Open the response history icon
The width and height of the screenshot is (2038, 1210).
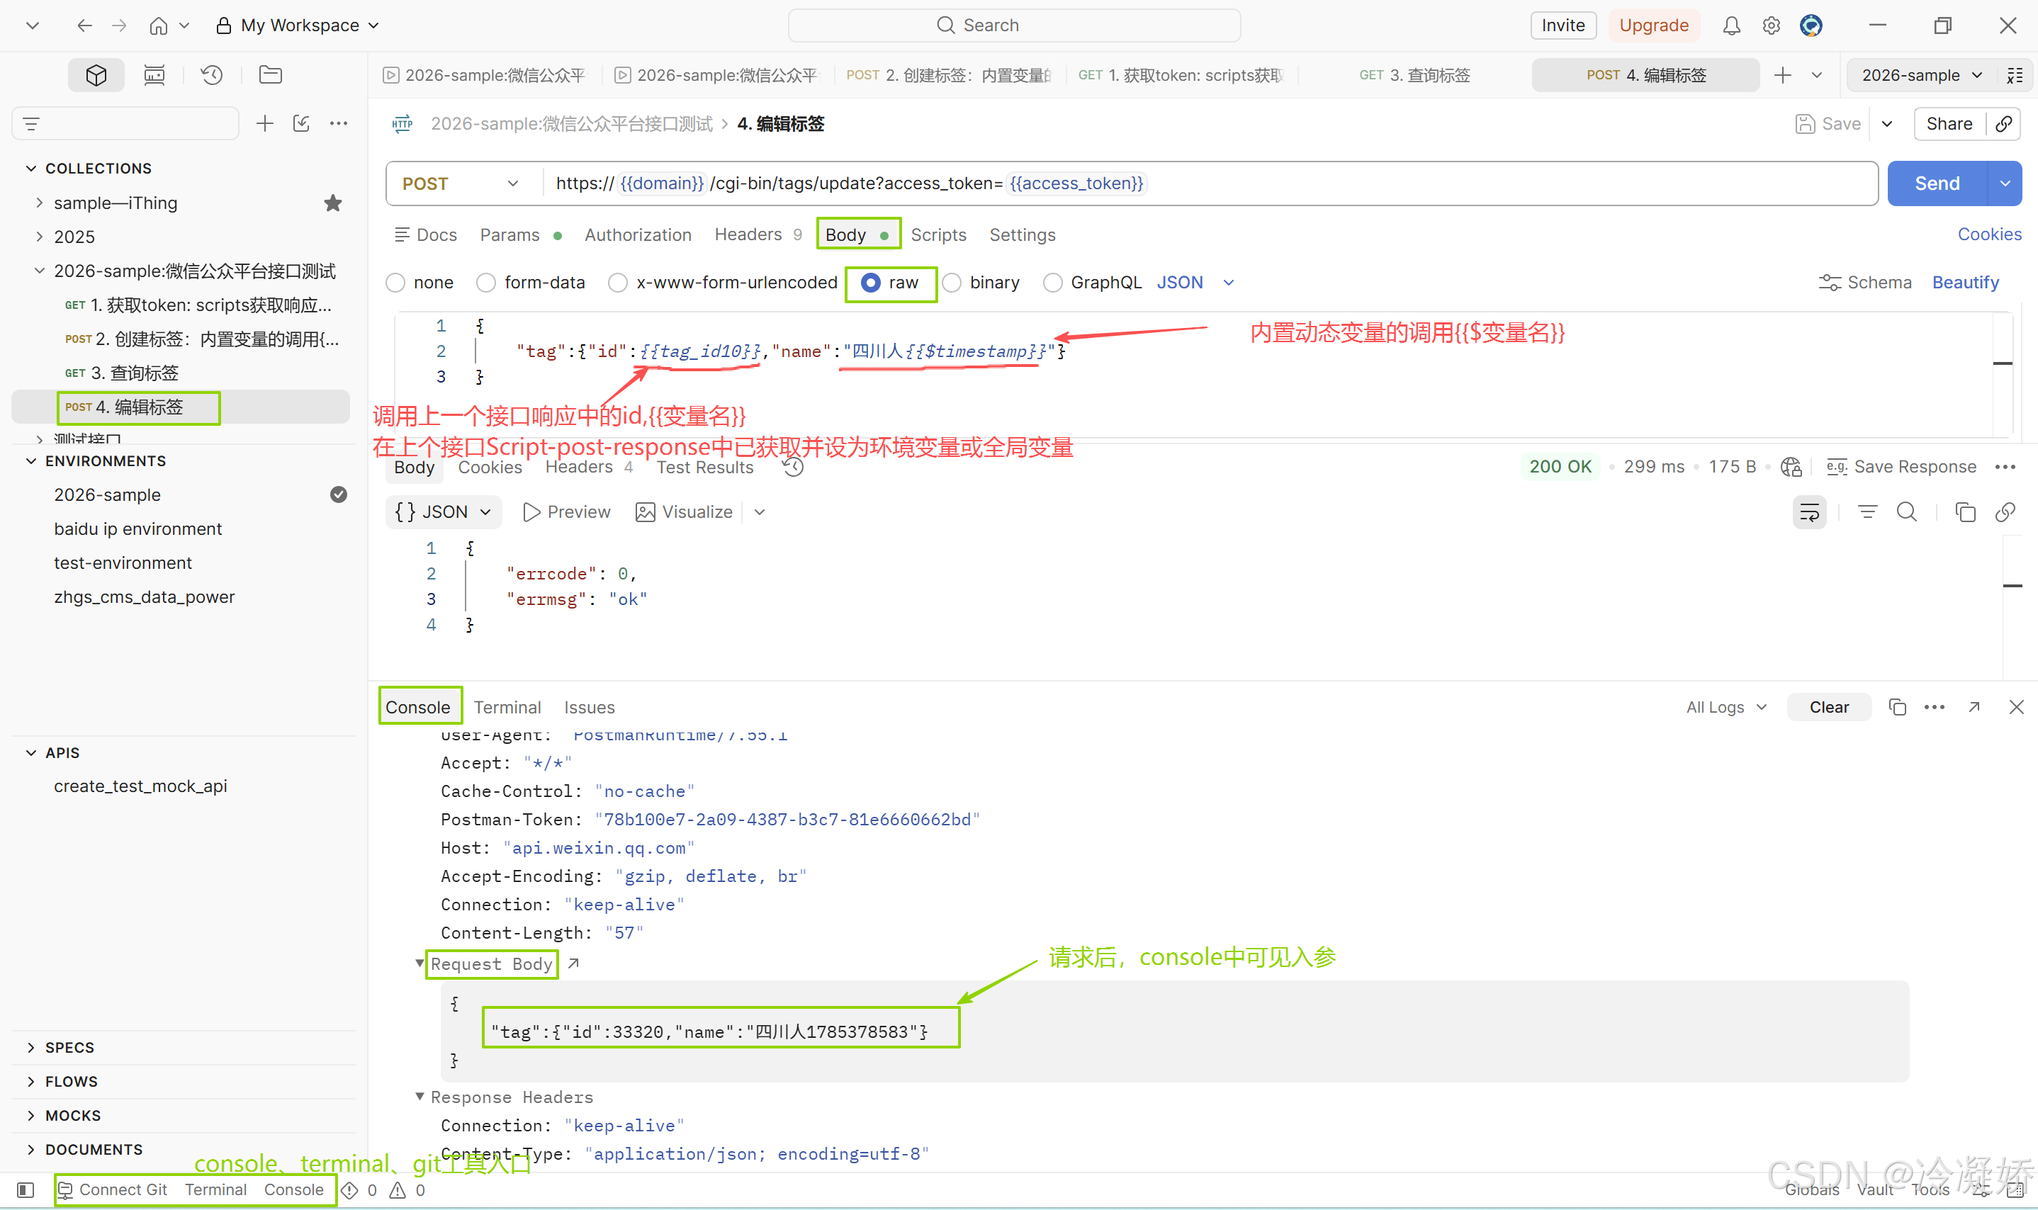pos(794,467)
